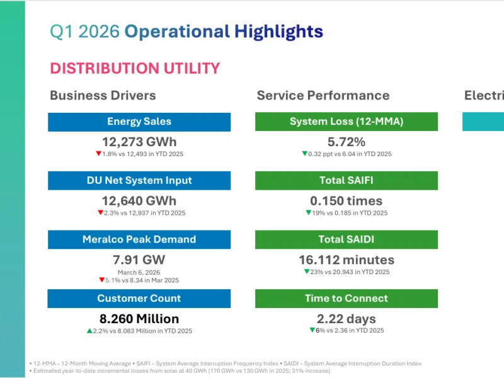The height and width of the screenshot is (378, 504).
Task: Select the '12,273 GWh' value
Action: coord(139,142)
